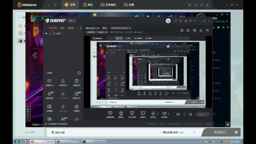Viewport: 256px width, 144px height.
Task: Open the Windows Start orb
Action: [x=17, y=141]
